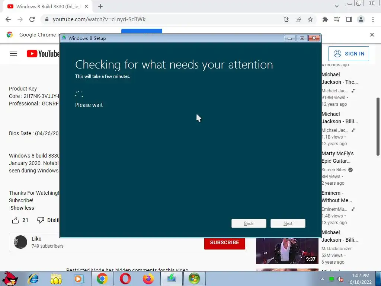Open Eminem - Without Me video
Image resolution: width=381 pixels, height=286 pixels.
click(336, 197)
